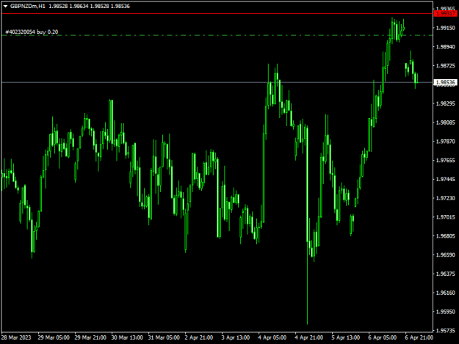Image resolution: width=459 pixels, height=344 pixels.
Task: Click the 1.97230 price scale label
Action: point(446,198)
